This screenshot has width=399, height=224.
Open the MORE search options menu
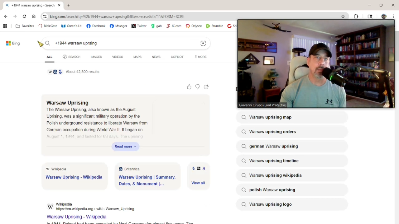[x=201, y=57]
